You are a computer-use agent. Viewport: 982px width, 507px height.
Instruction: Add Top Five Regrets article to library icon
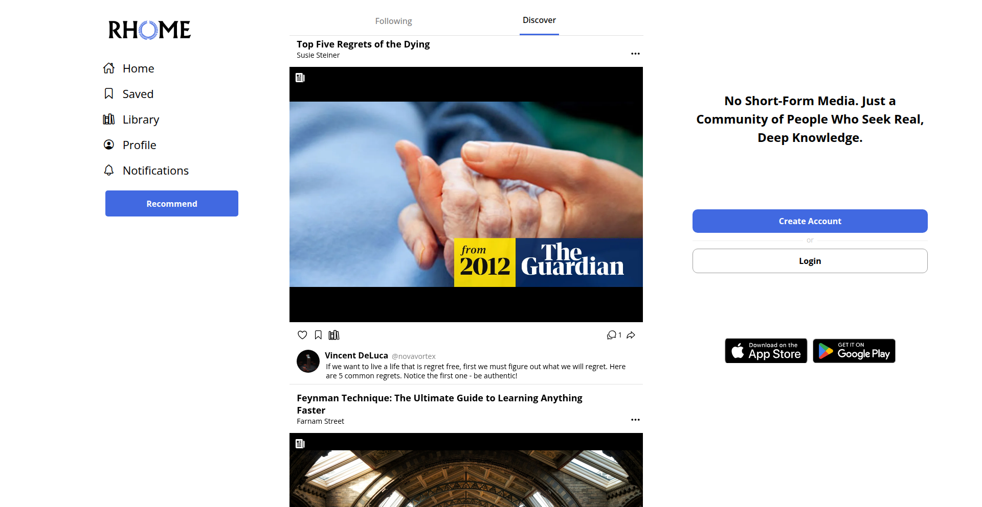(334, 335)
